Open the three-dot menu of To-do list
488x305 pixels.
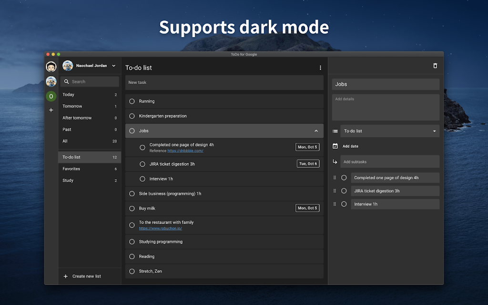click(320, 68)
